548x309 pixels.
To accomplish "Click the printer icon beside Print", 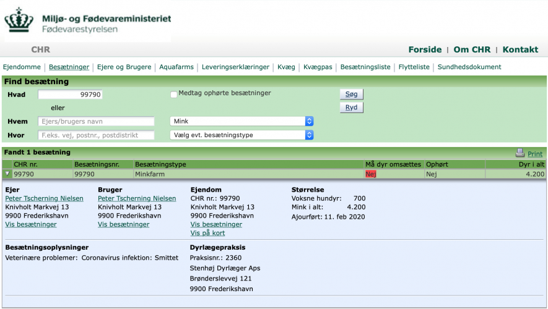I will click(x=520, y=153).
